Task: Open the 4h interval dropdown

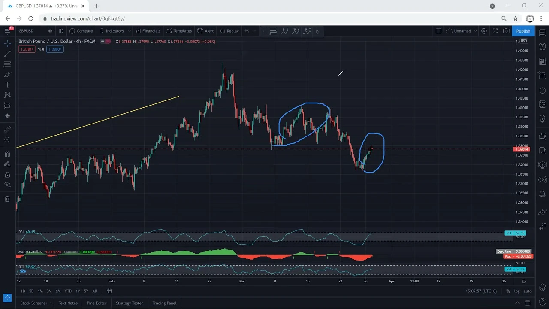Action: (50, 31)
